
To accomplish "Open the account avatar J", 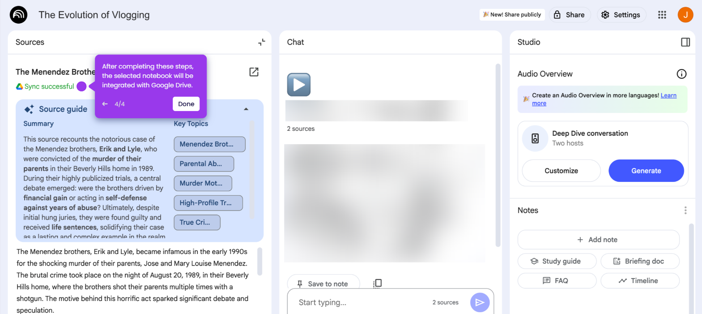I will click(685, 15).
